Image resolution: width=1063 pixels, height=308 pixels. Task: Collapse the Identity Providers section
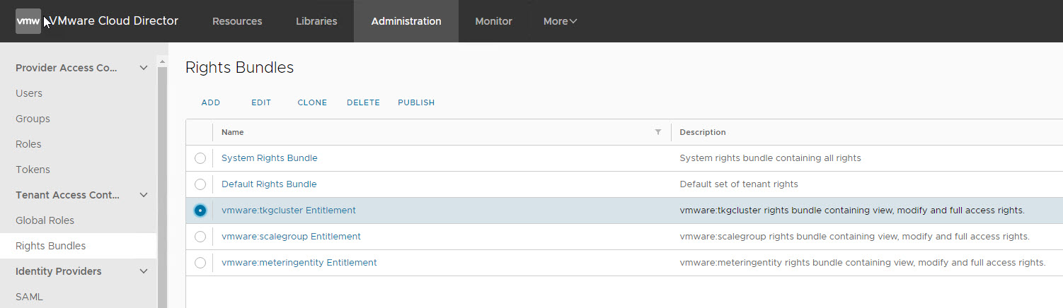[144, 271]
